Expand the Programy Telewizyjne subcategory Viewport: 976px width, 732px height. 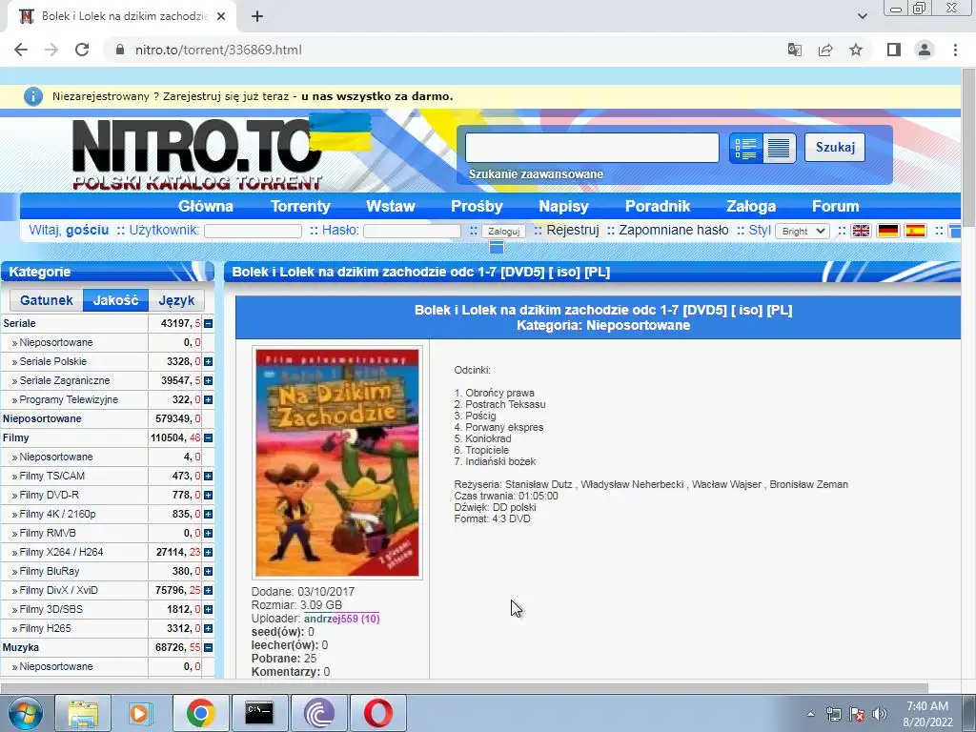(209, 399)
